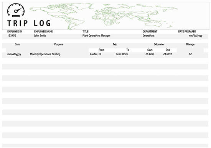Click the Date column header
This screenshot has height=148, width=211.
pos(17,44)
